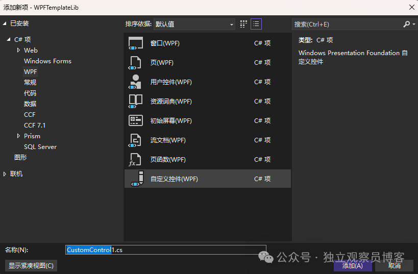This screenshot has width=418, height=274.
Task: Select the 代码 code category
Action: [30, 93]
